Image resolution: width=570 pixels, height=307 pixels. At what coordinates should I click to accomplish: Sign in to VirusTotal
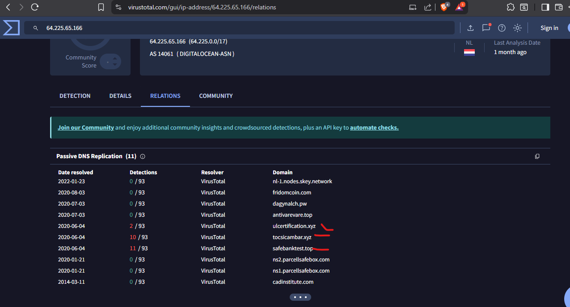click(549, 28)
